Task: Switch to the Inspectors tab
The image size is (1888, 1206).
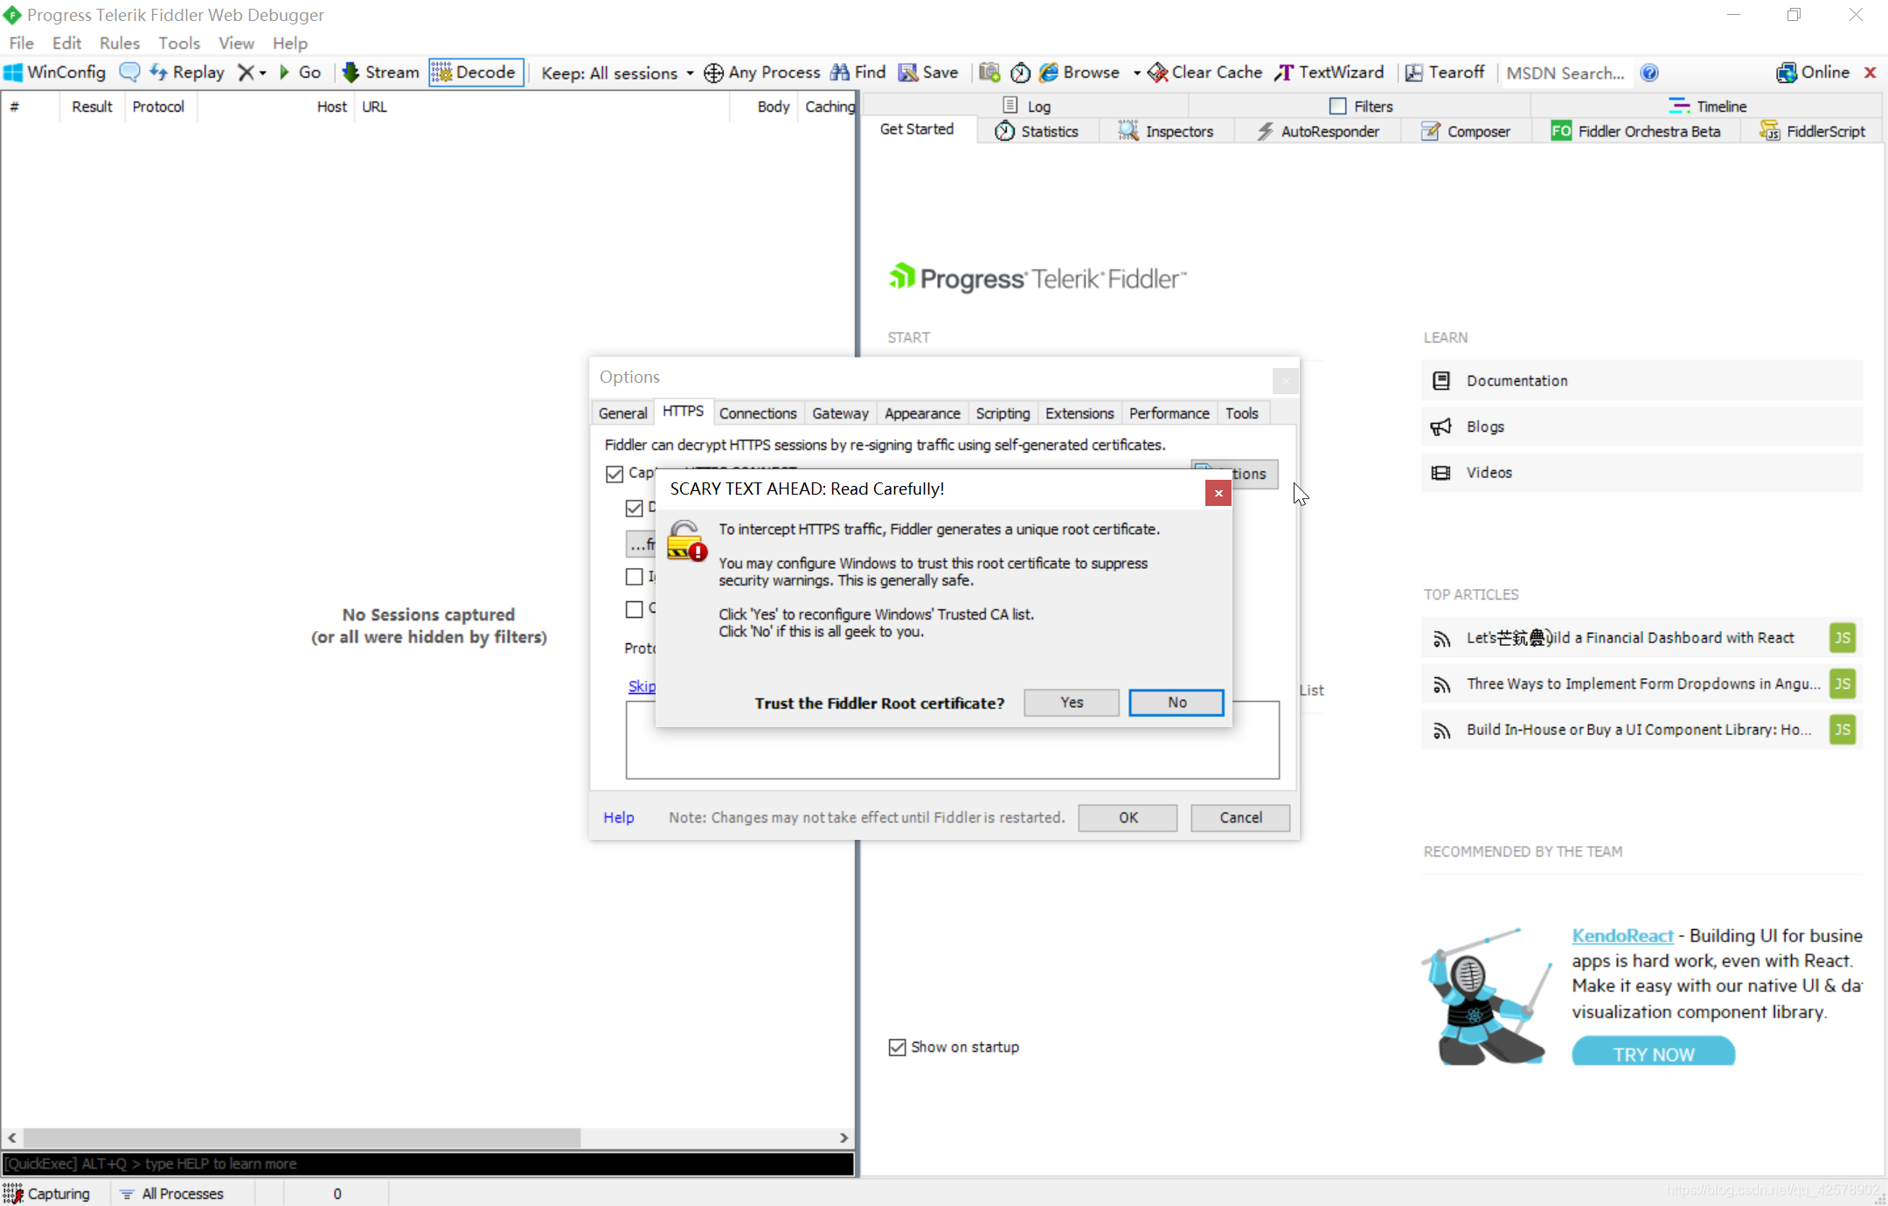Action: [x=1166, y=131]
